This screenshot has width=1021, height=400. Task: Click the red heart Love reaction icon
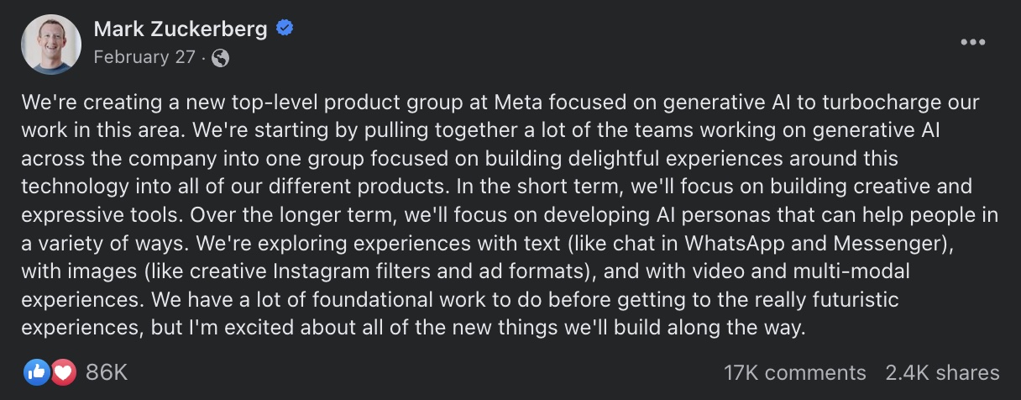point(63,372)
